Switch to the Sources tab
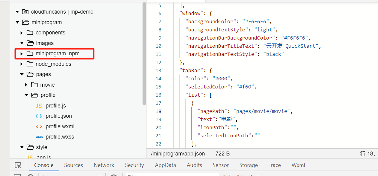Viewport: 378px width, 176px height. 73,165
